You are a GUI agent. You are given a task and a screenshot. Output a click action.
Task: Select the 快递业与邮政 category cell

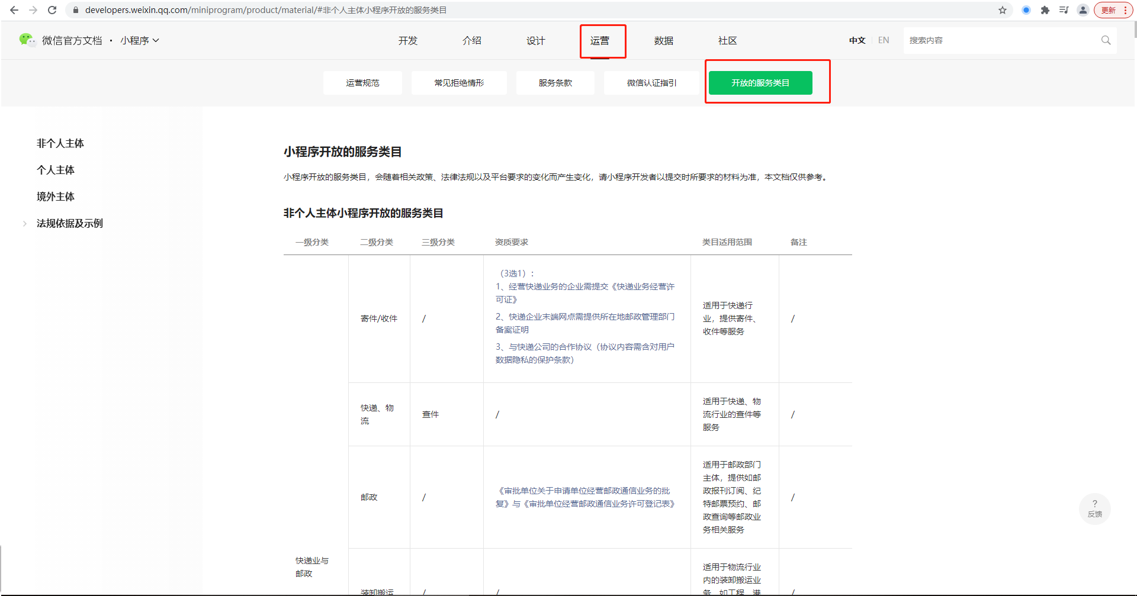pos(312,567)
